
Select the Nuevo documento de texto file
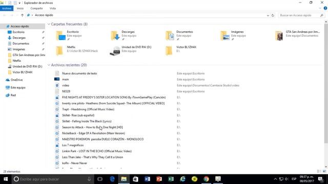79,74
